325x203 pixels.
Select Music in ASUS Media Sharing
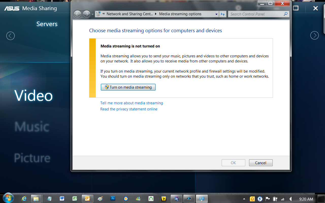tap(32, 127)
